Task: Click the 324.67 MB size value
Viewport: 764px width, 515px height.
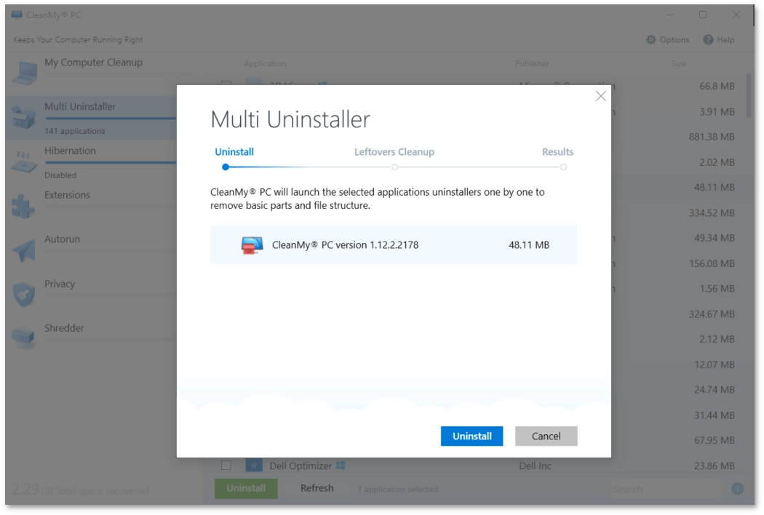Action: pyautogui.click(x=712, y=314)
